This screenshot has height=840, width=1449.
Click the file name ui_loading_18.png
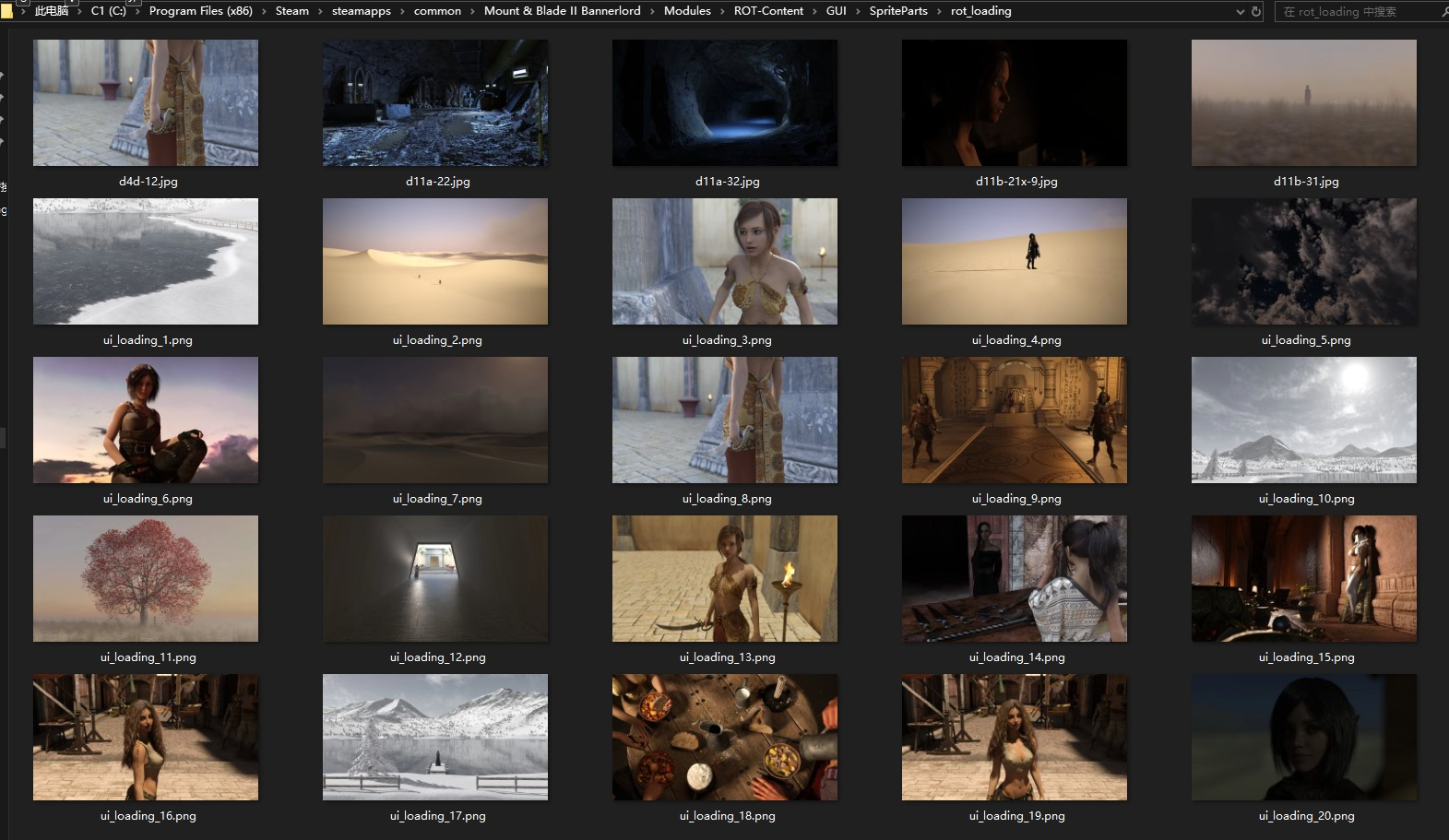[727, 816]
